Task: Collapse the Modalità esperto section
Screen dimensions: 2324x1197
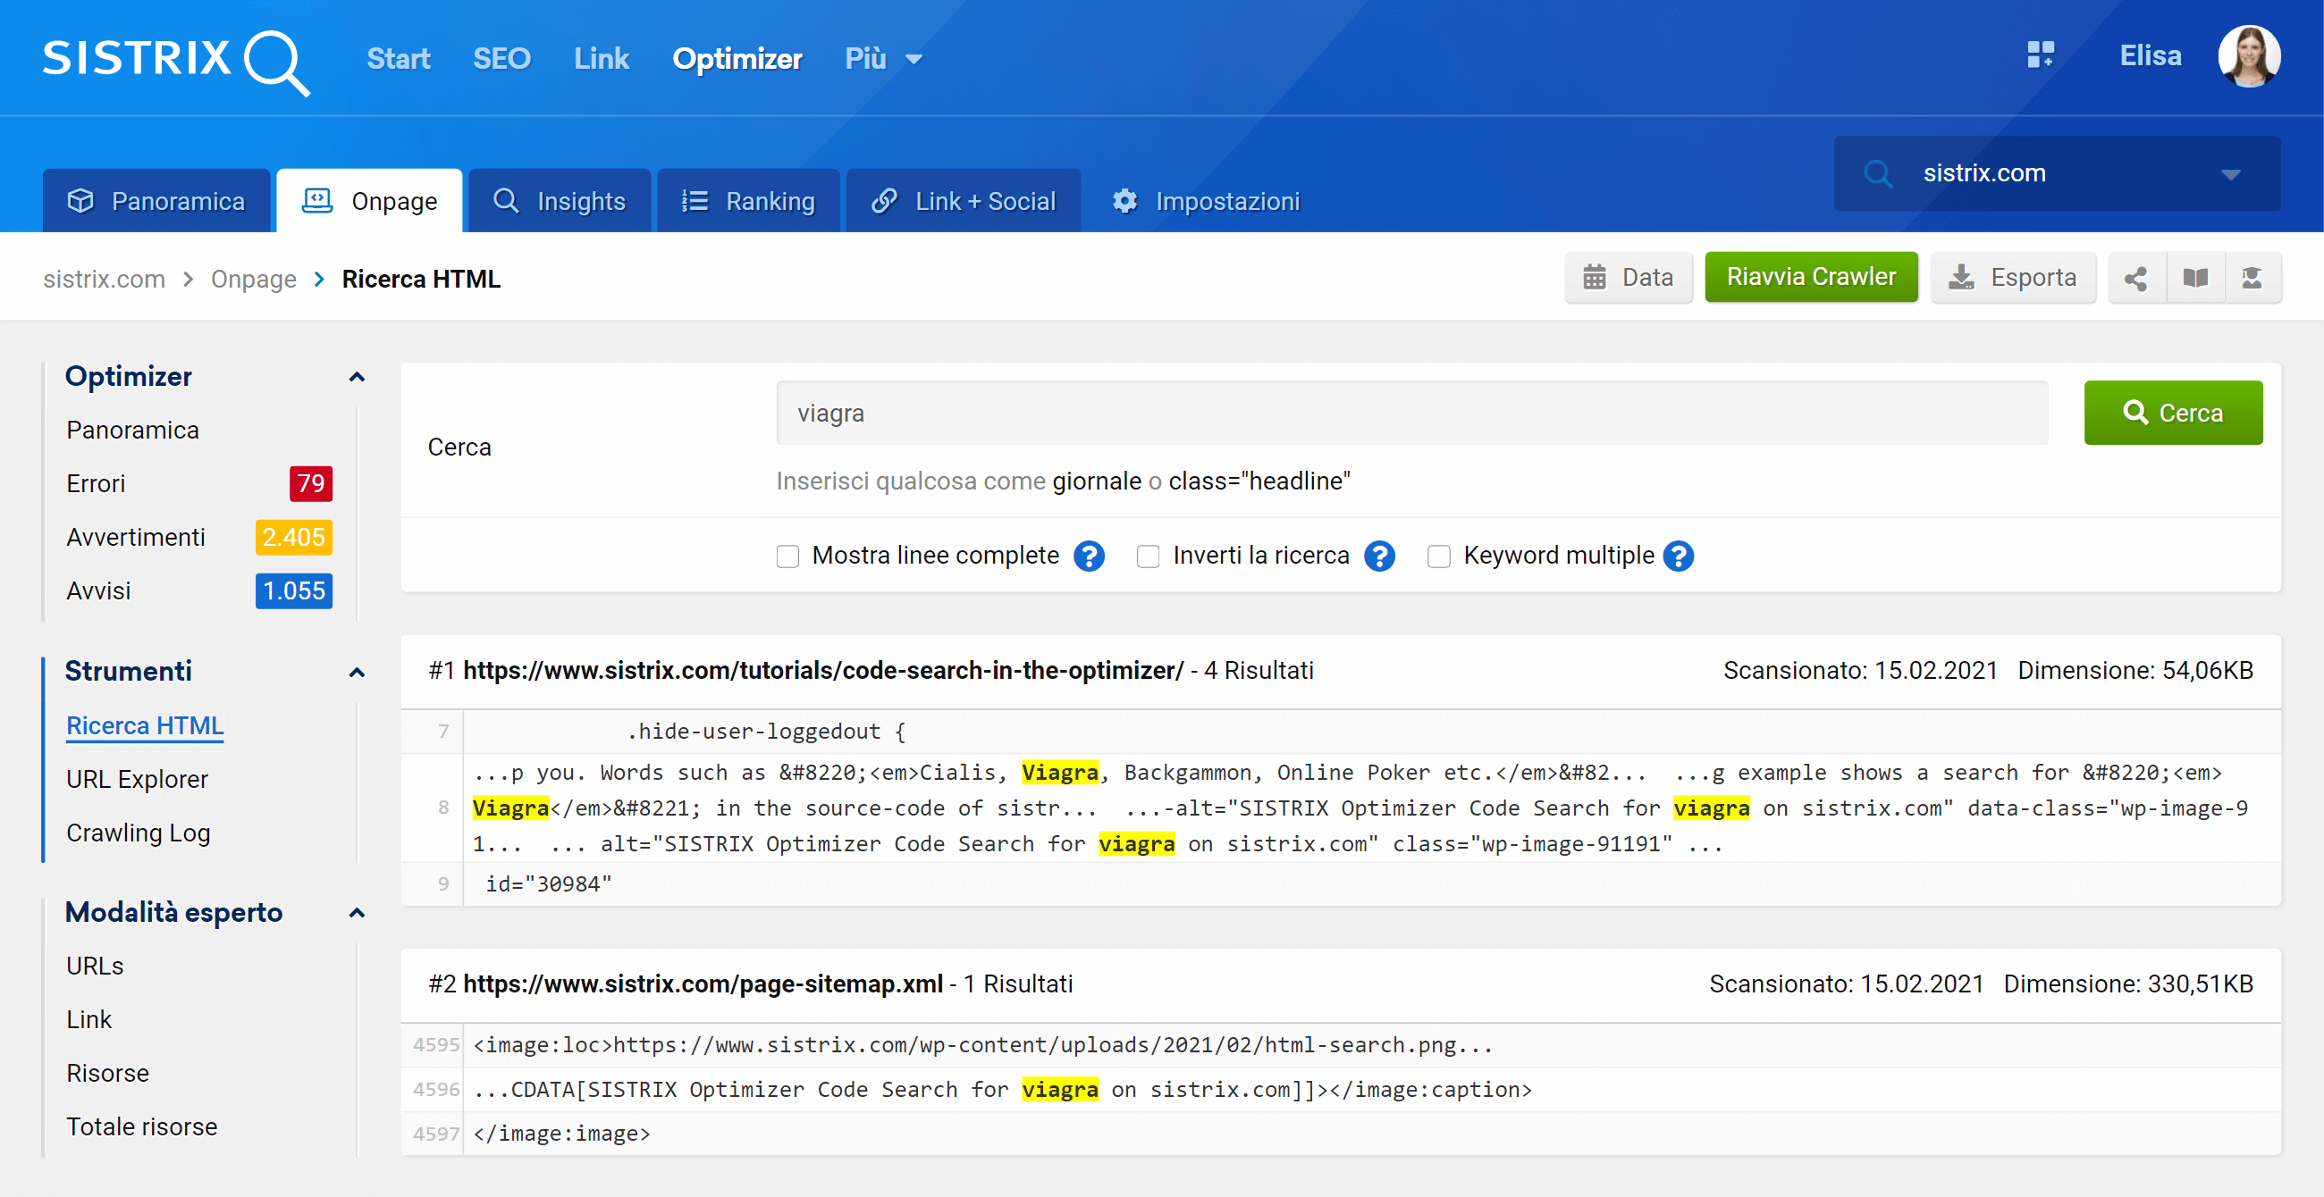Action: point(357,913)
